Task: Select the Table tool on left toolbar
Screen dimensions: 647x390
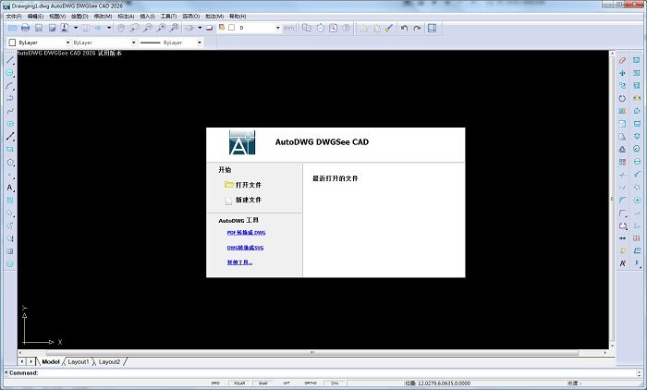Action: point(10,251)
